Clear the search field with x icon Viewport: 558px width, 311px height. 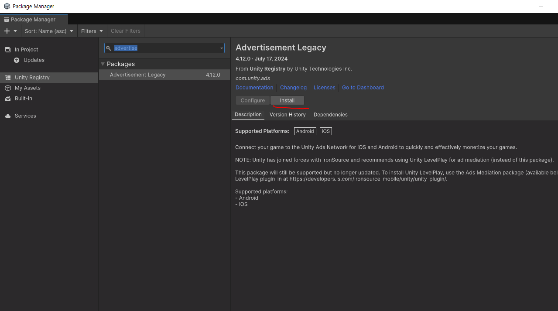click(221, 48)
